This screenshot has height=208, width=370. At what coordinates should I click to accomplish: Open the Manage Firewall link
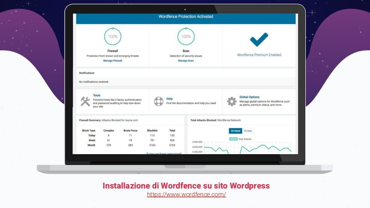click(113, 61)
